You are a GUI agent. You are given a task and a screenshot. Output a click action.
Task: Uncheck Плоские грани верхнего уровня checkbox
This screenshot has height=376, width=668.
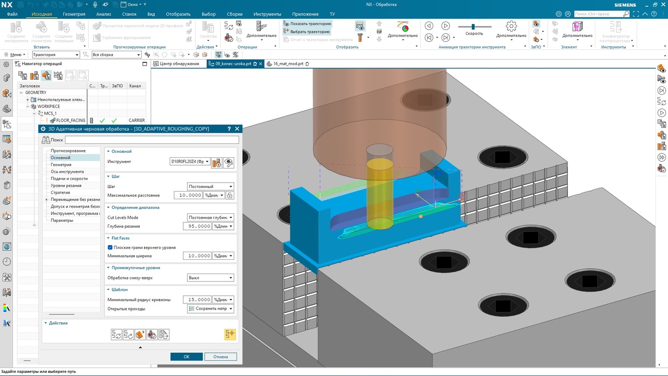coord(110,247)
